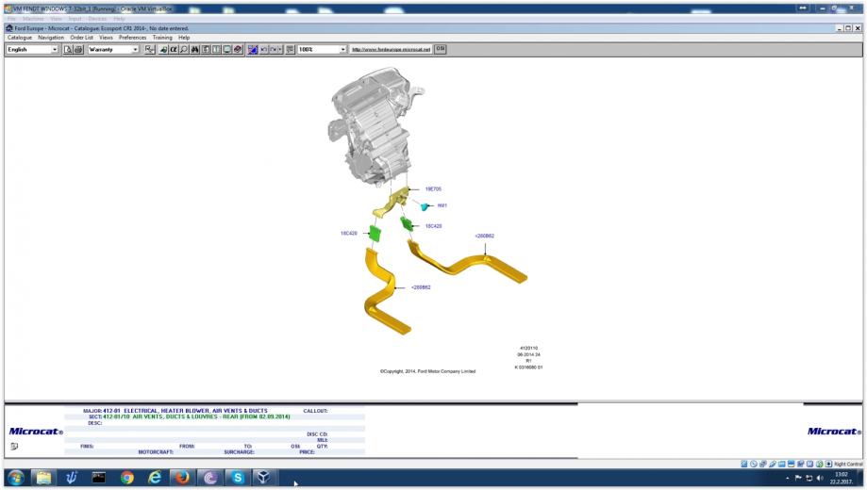The image size is (867, 490).
Task: Close the inner Microcat window
Action: point(858,28)
